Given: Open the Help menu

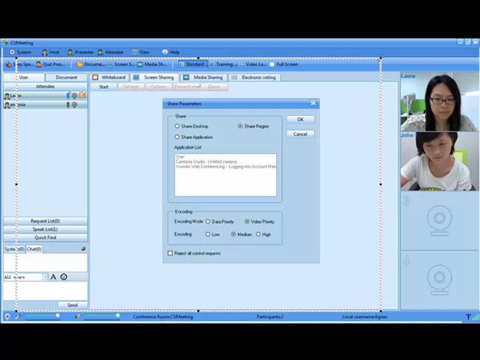Looking at the screenshot, I should tap(171, 52).
